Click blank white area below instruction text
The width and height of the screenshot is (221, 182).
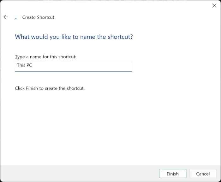click(110, 126)
